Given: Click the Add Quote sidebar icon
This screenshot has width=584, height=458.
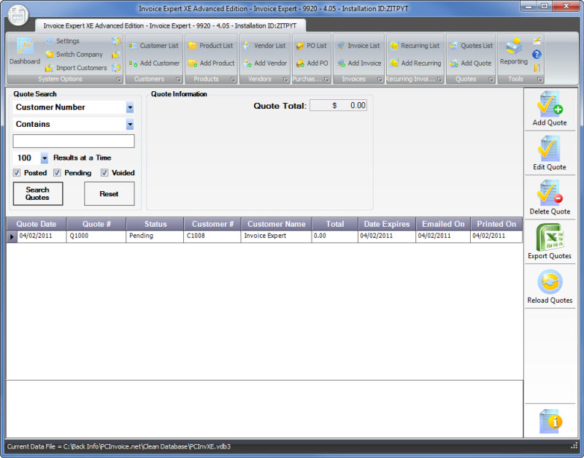Looking at the screenshot, I should tap(549, 105).
